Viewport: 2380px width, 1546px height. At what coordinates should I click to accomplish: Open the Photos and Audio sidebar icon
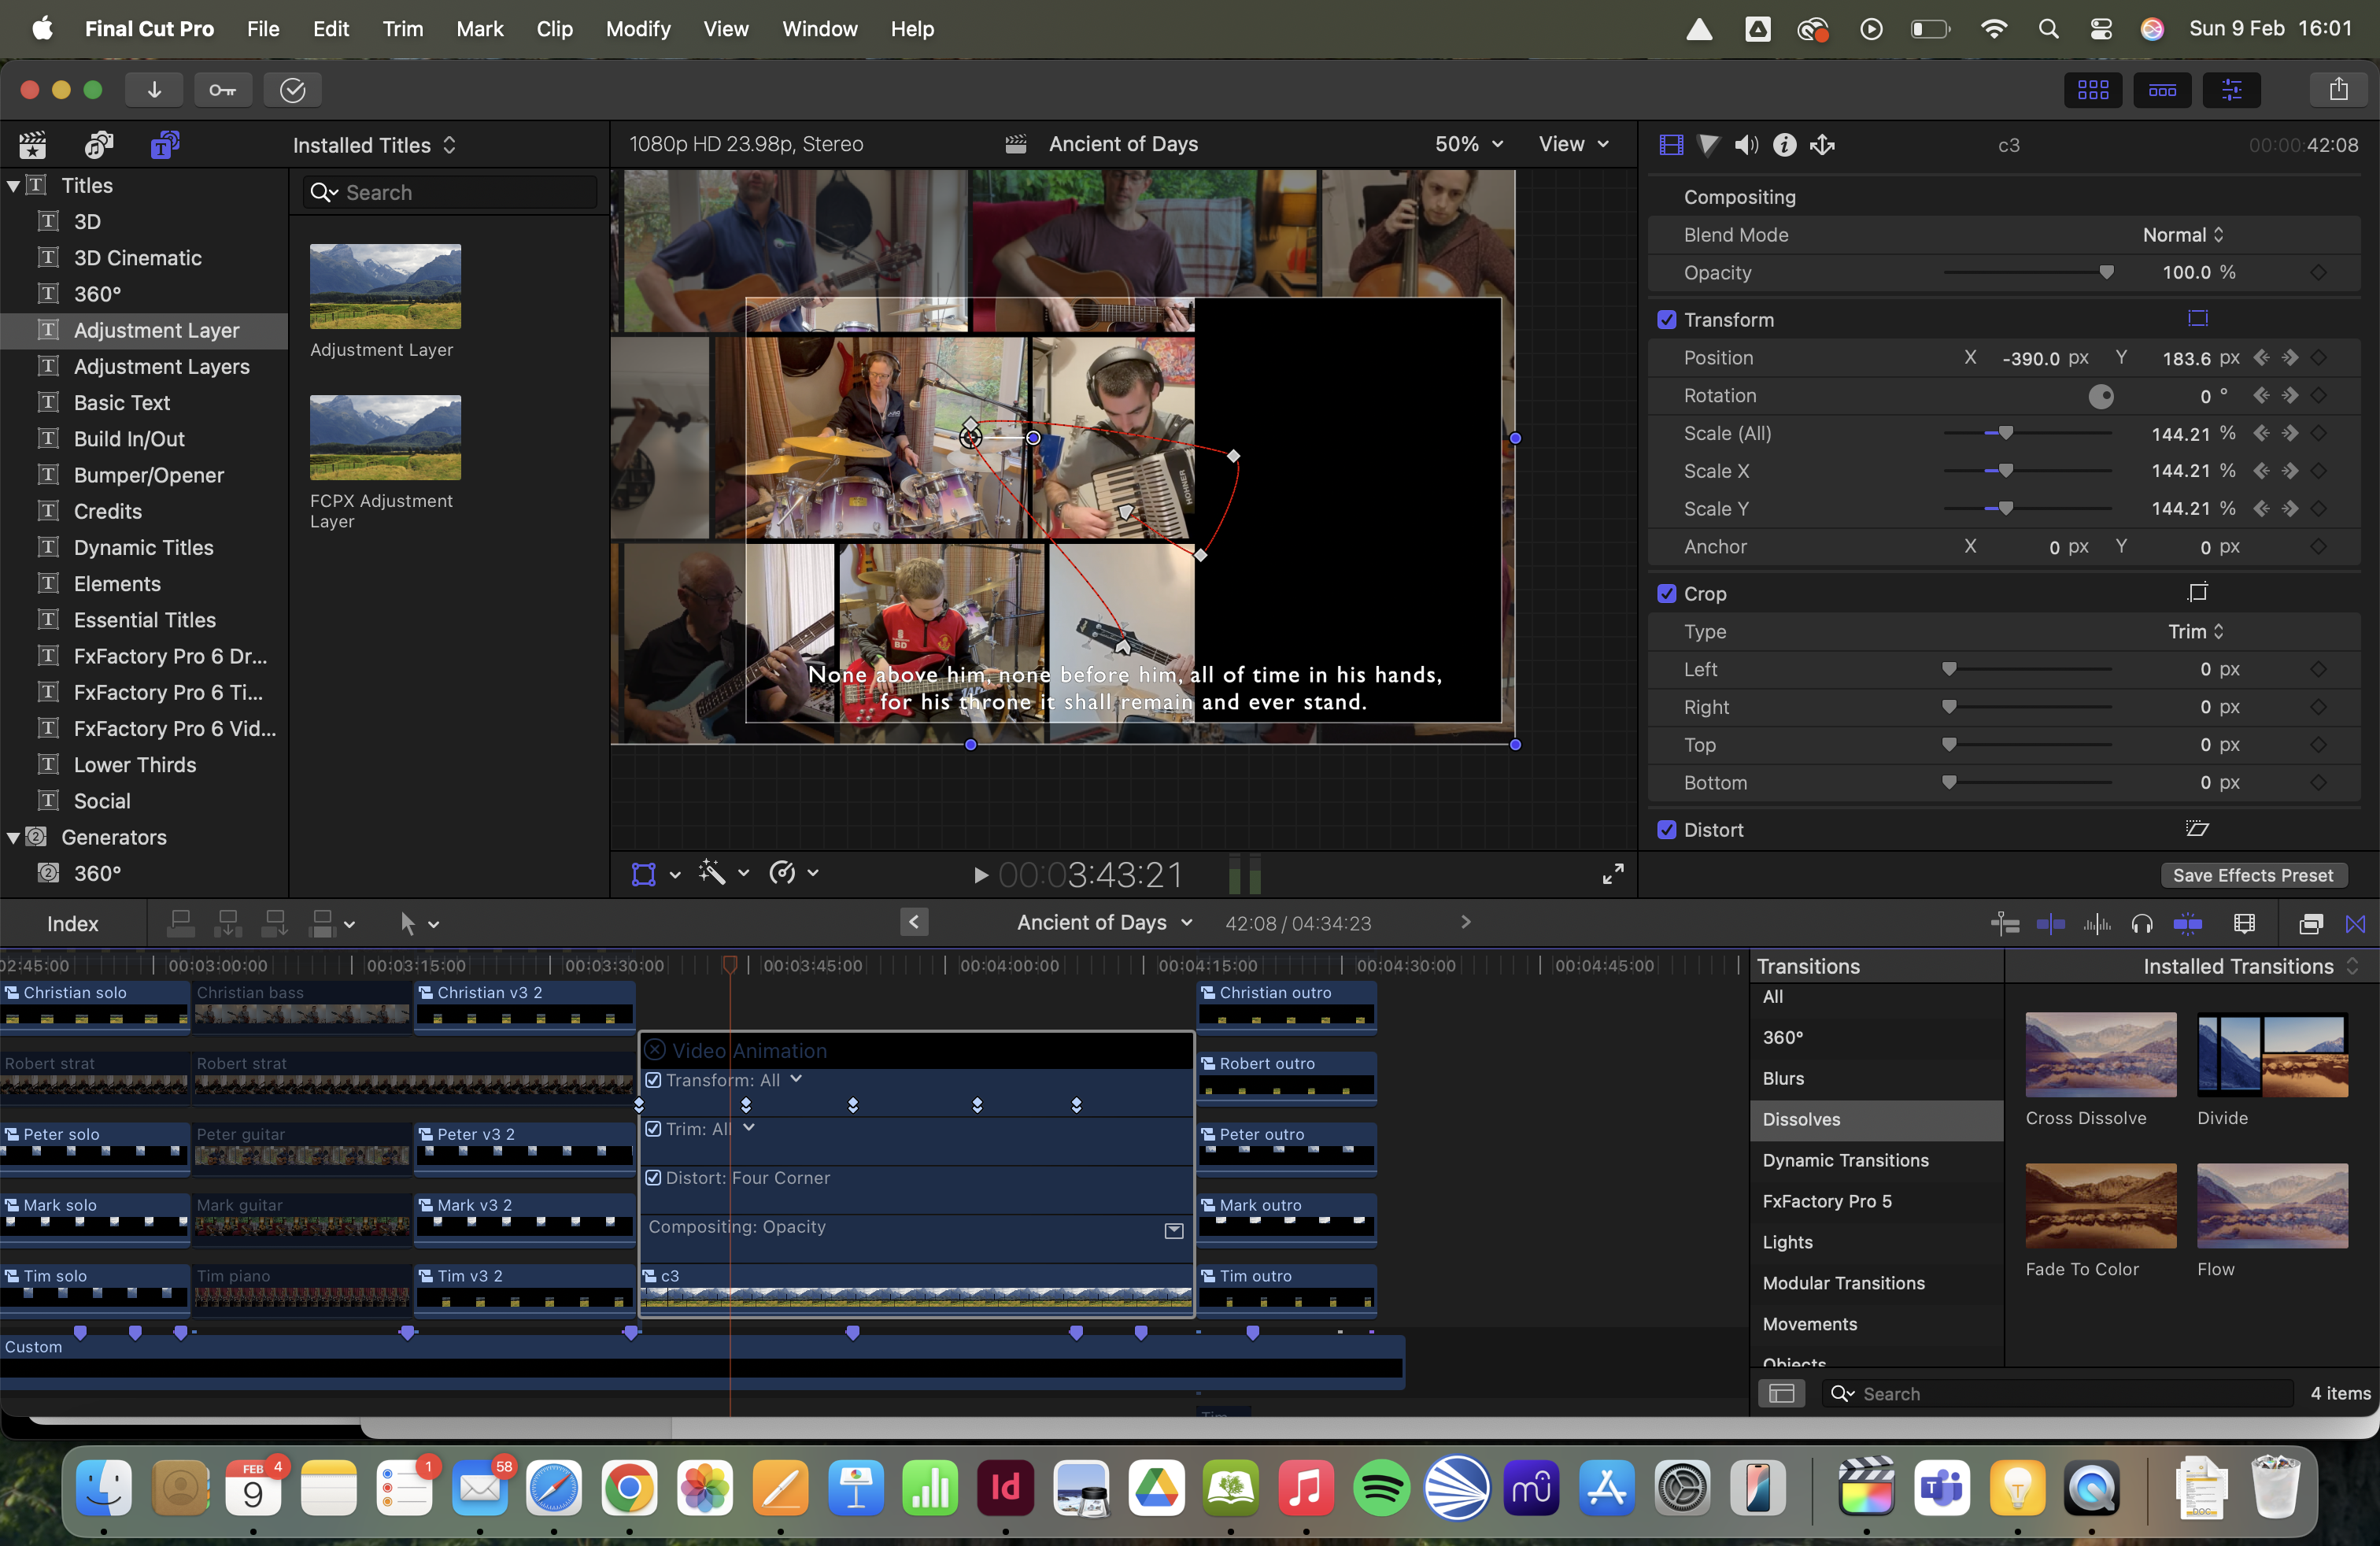[99, 145]
